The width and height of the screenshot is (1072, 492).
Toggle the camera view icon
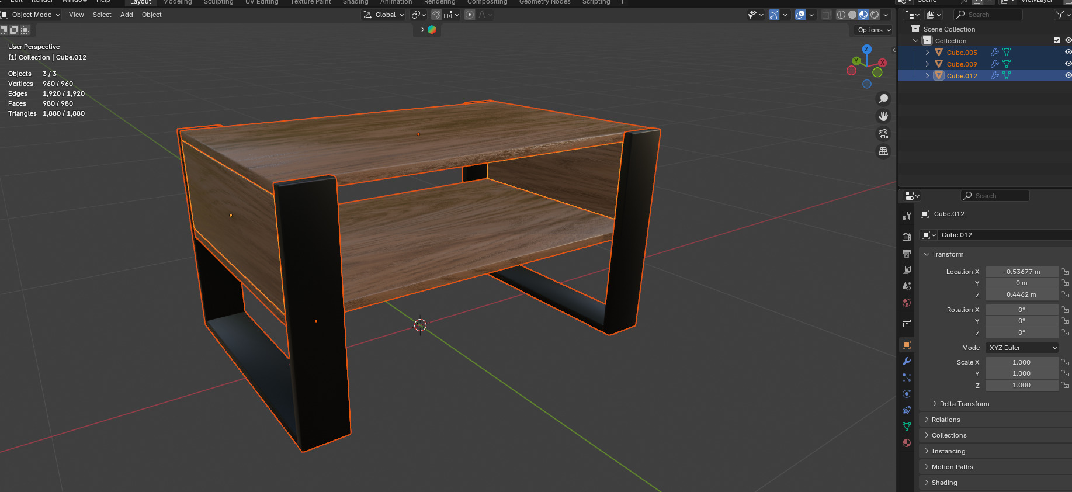[x=883, y=134]
